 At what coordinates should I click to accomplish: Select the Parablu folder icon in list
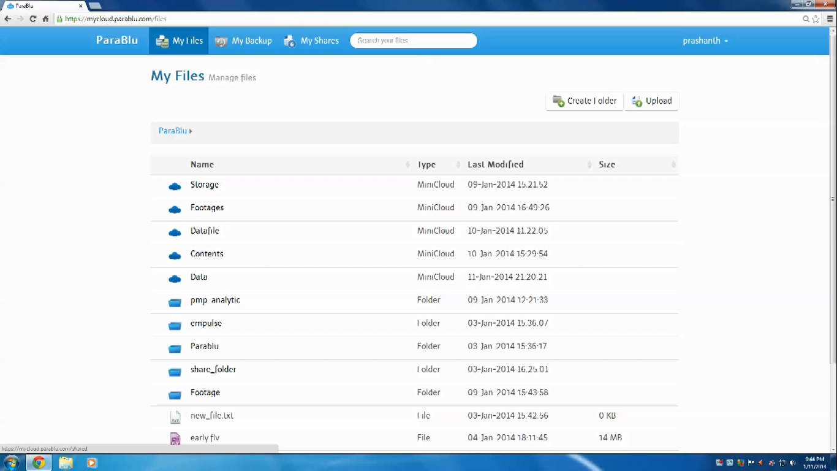point(175,348)
